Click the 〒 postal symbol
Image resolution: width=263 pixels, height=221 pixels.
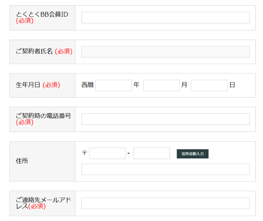pyautogui.click(x=84, y=153)
